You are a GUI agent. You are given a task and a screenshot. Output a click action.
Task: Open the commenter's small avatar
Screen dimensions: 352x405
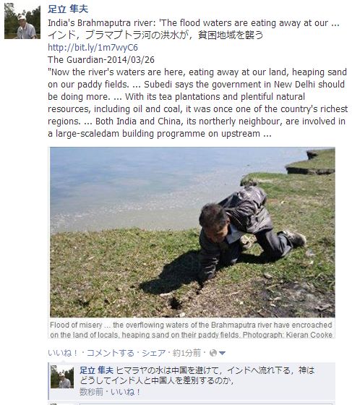pyautogui.click(x=62, y=377)
